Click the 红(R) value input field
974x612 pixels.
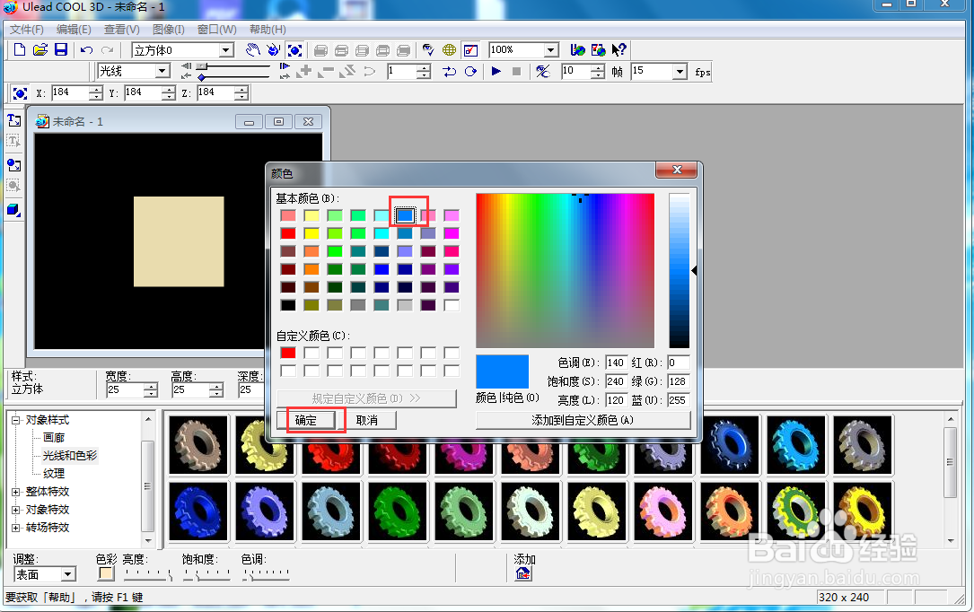pyautogui.click(x=679, y=363)
